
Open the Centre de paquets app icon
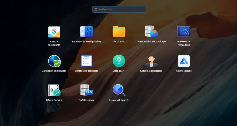pyautogui.click(x=54, y=32)
